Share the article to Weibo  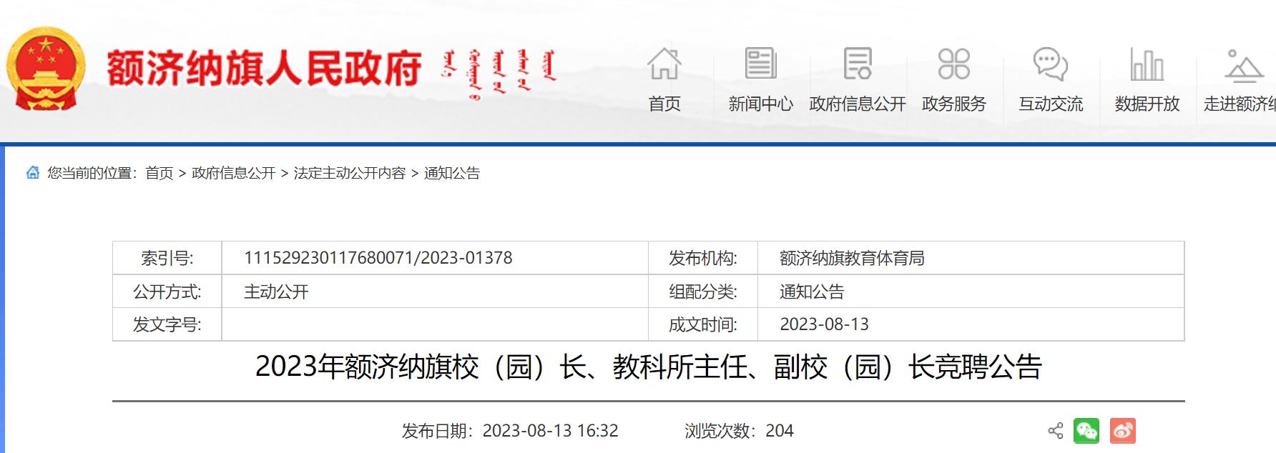tap(1123, 431)
